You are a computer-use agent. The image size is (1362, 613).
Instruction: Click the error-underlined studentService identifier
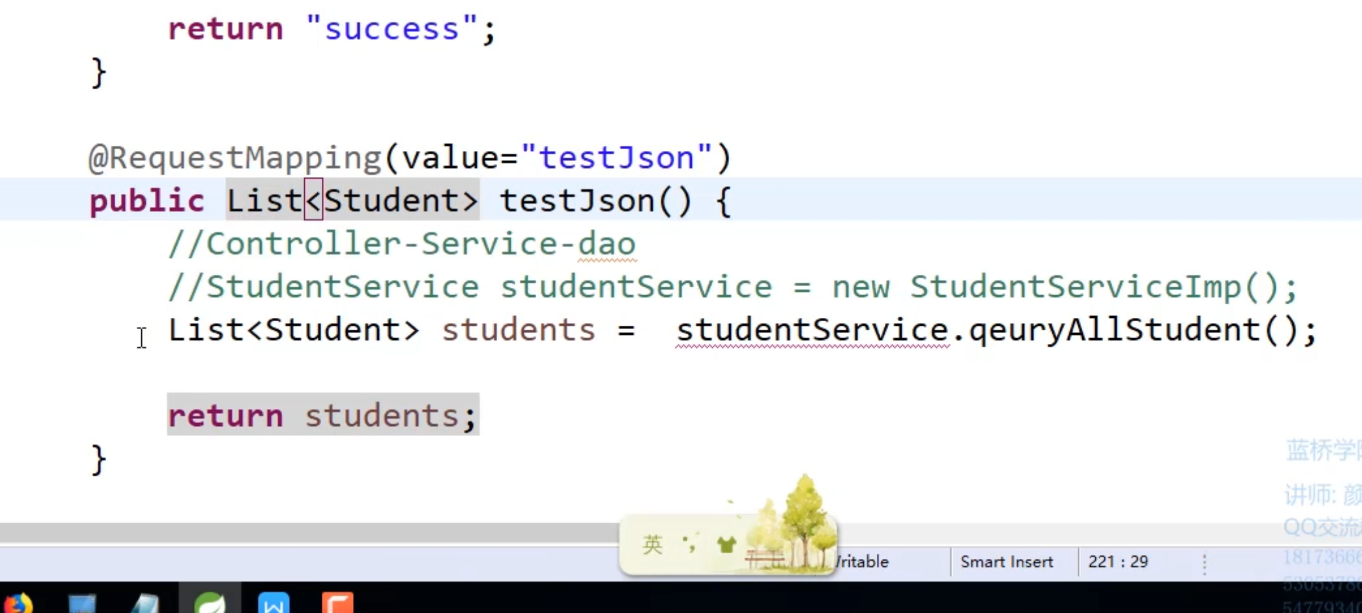813,330
